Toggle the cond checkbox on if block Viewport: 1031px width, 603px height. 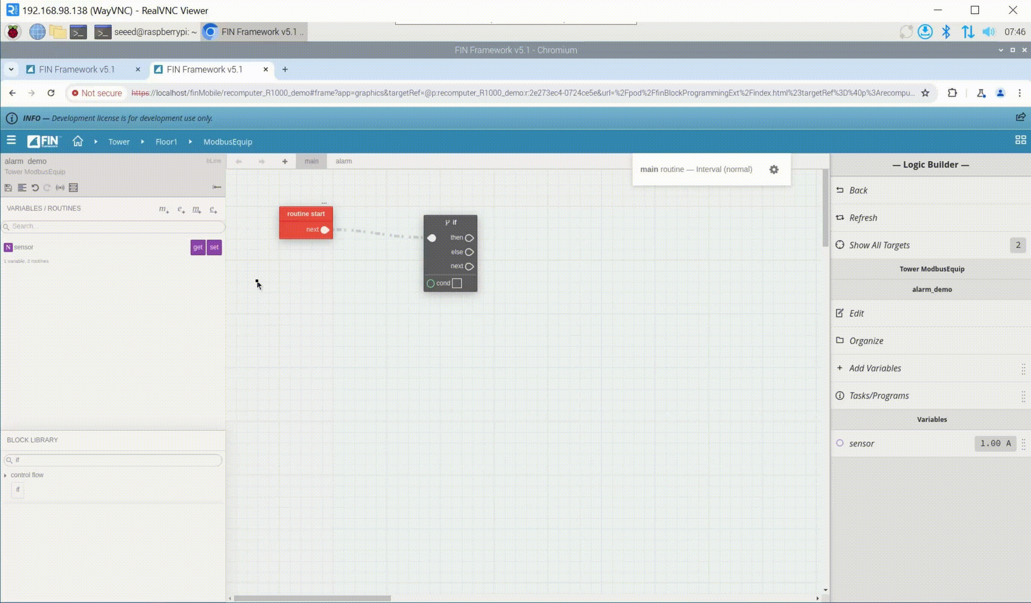click(x=457, y=283)
